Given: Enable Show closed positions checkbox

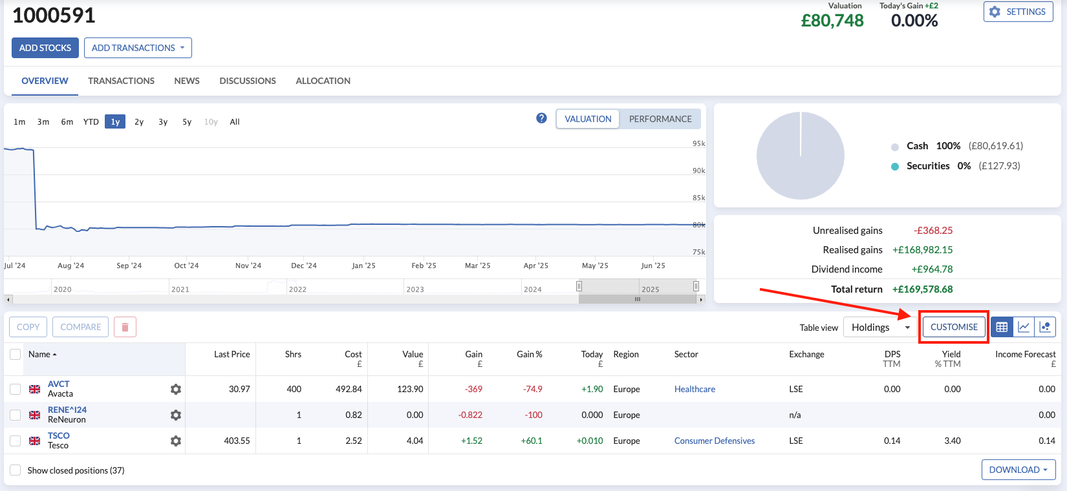Looking at the screenshot, I should 16,470.
